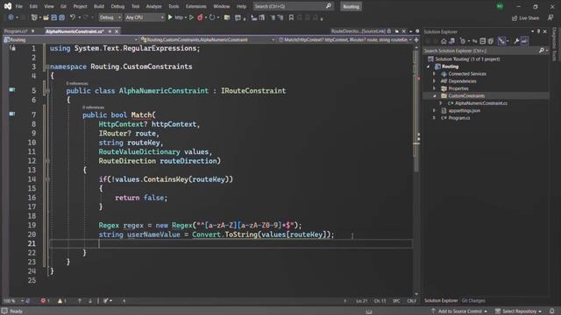Click the Open File folder icon
The width and height of the screenshot is (561, 315).
coord(46,17)
